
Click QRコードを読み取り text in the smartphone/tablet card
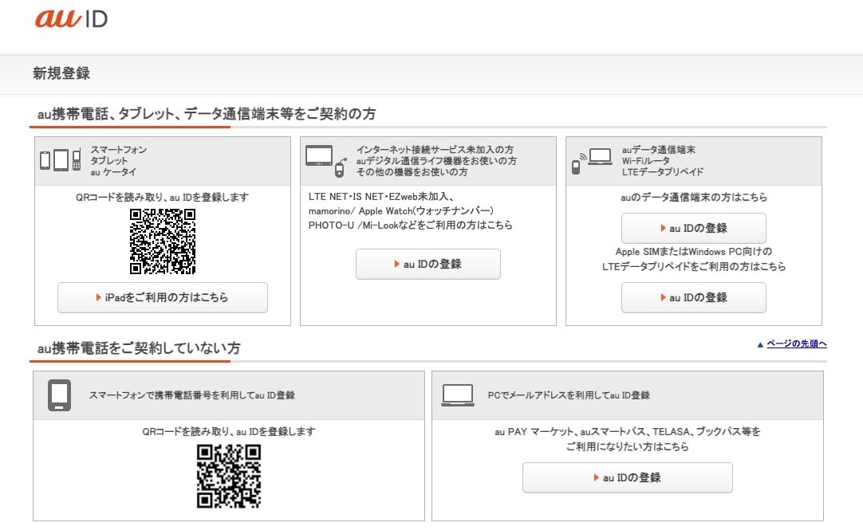(x=163, y=197)
